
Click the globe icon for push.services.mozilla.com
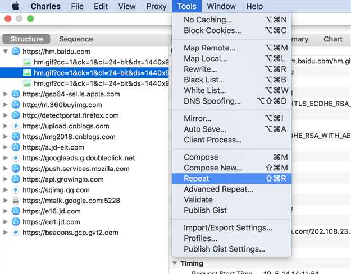tap(16, 168)
